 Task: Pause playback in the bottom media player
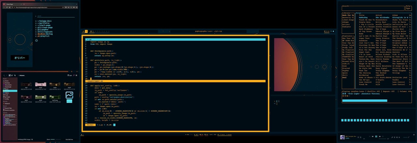[376, 136]
